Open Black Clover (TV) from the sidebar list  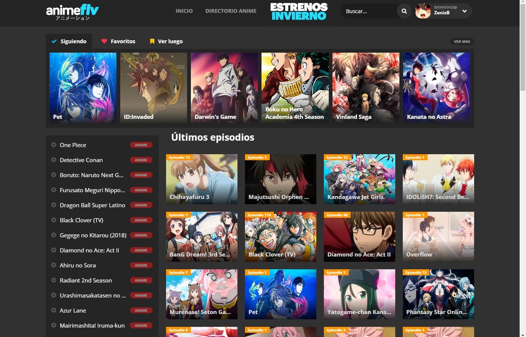[81, 220]
